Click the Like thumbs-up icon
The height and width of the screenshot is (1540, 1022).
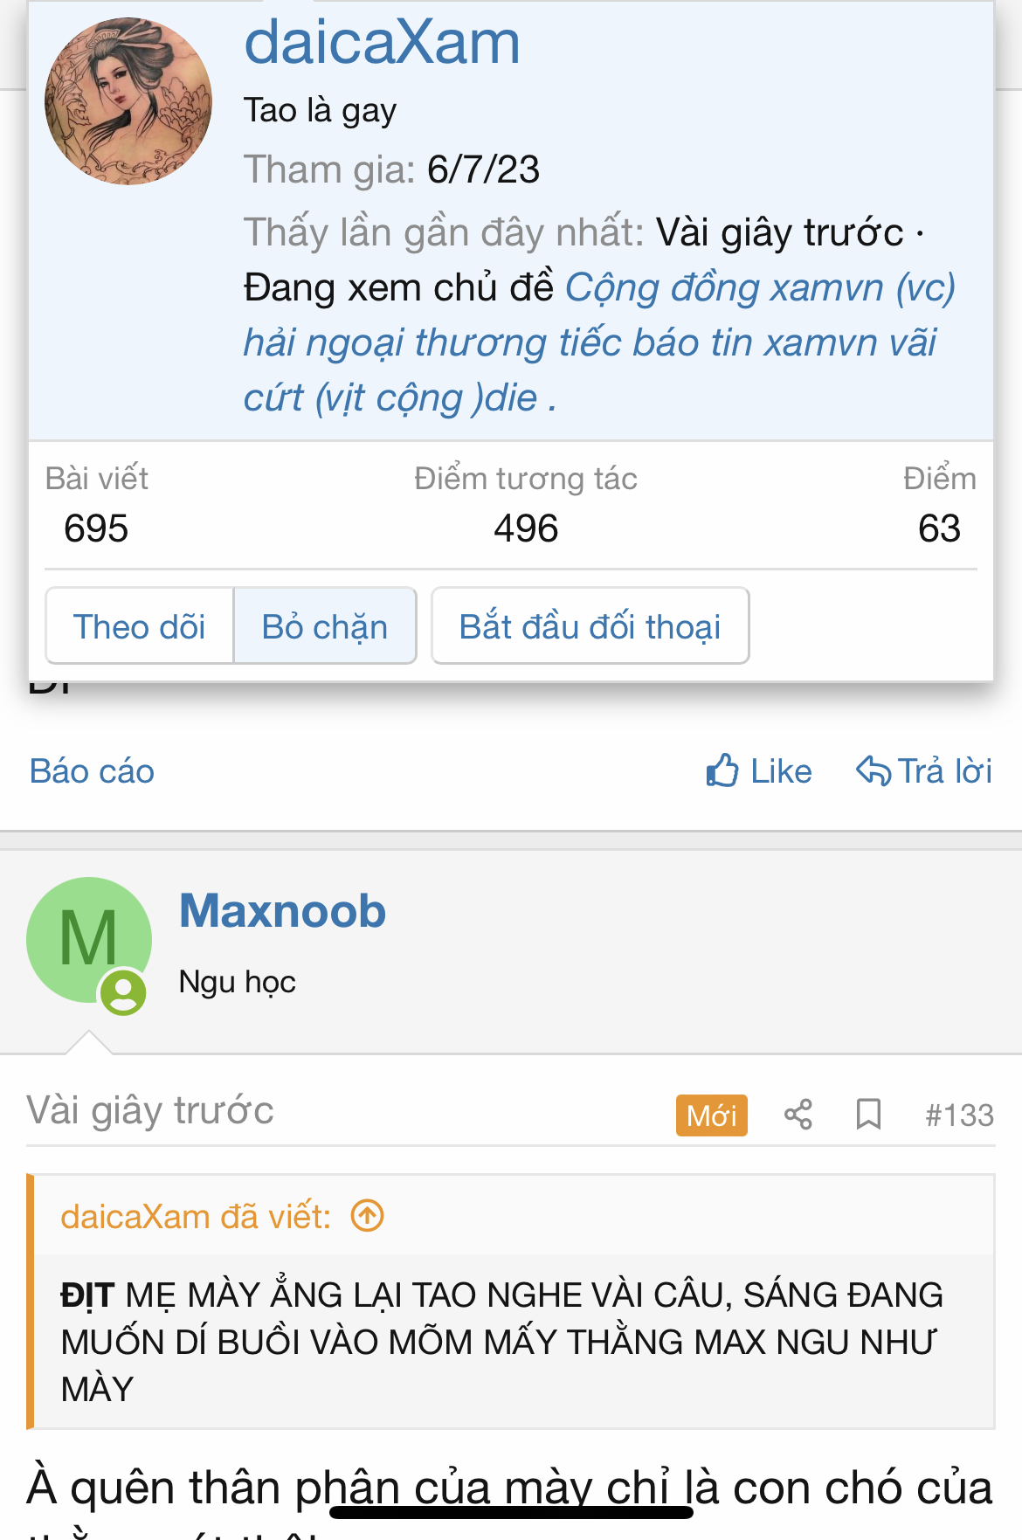click(722, 771)
